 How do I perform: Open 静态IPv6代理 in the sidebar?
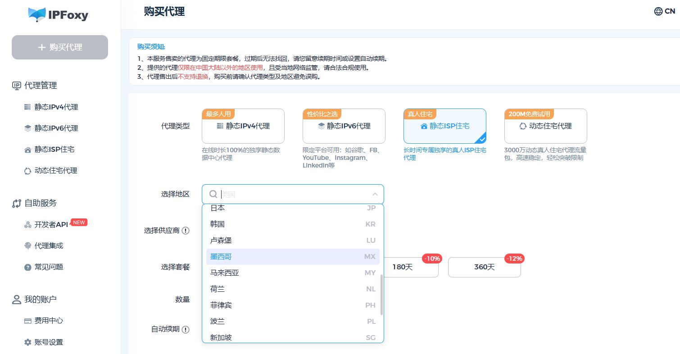click(x=56, y=128)
